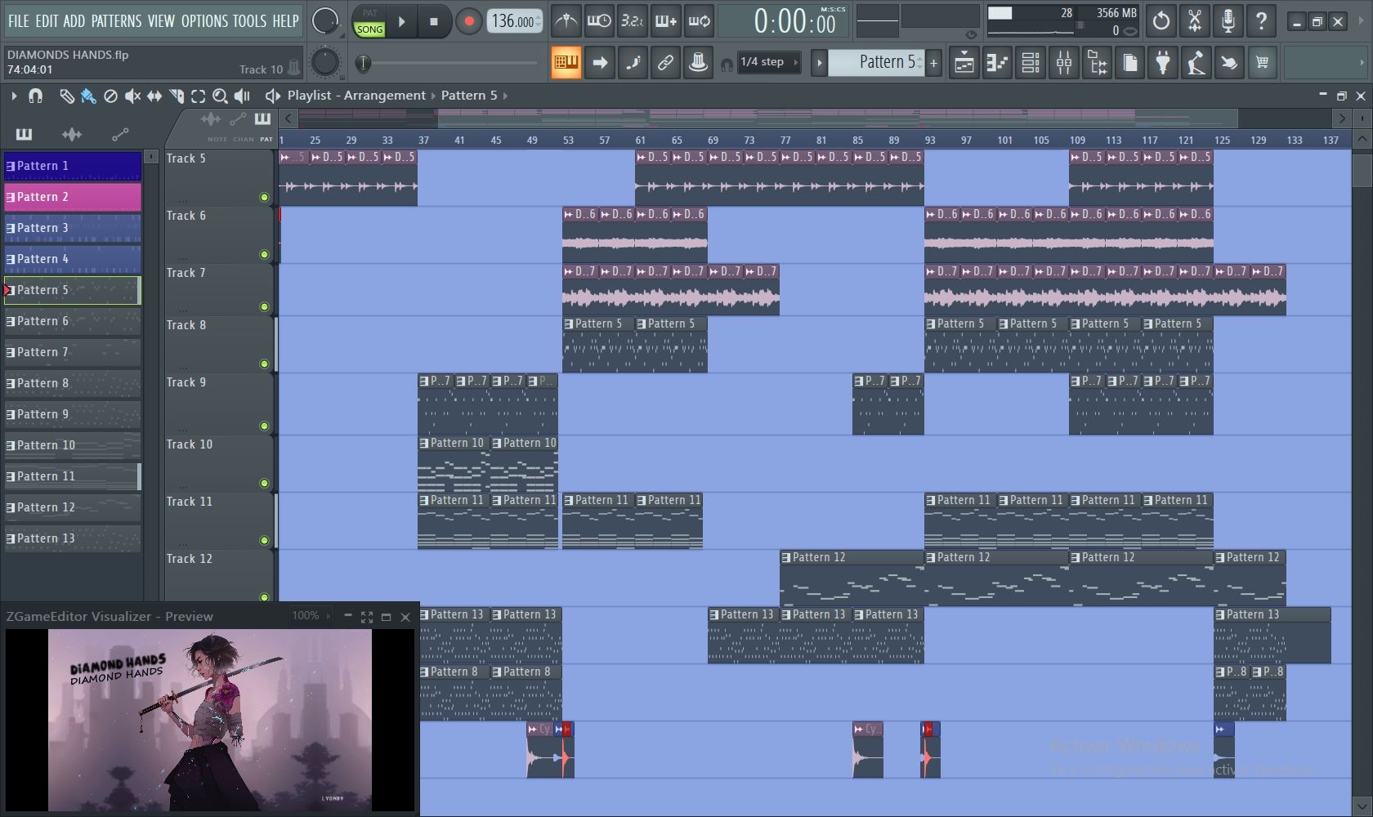Open the 1/4 step snap dropdown
Image resolution: width=1373 pixels, height=817 pixels.
[x=768, y=62]
